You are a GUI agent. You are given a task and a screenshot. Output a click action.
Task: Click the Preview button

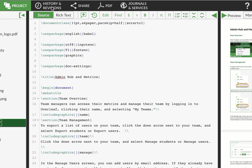coord(231,15)
